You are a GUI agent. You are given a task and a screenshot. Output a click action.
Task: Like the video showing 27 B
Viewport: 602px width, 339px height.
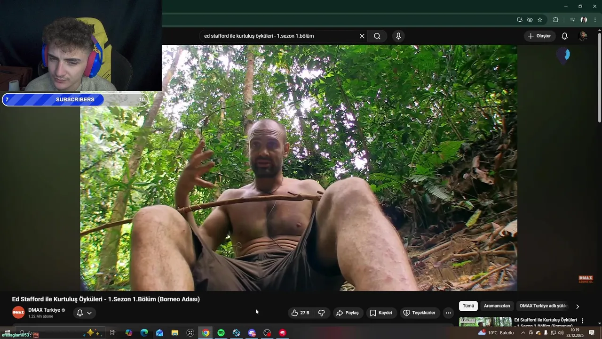click(300, 313)
